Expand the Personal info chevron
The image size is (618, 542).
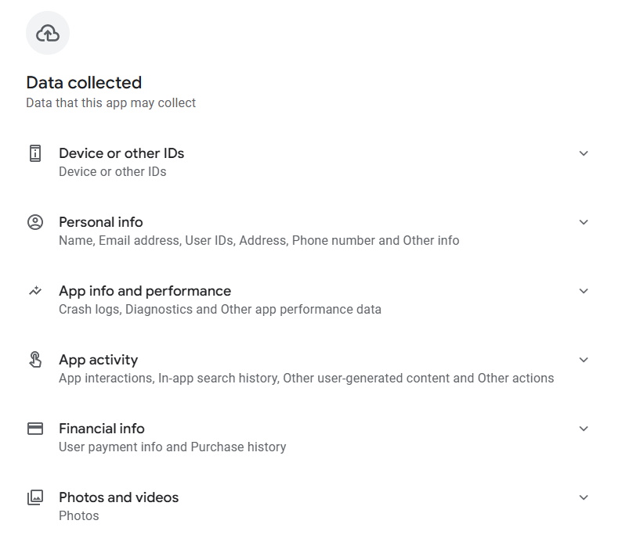(x=584, y=222)
